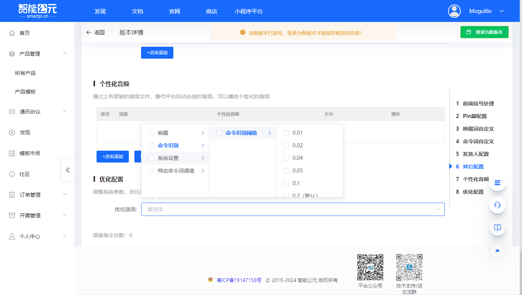
Task: Open the headset customer support floating icon
Action: (497, 205)
